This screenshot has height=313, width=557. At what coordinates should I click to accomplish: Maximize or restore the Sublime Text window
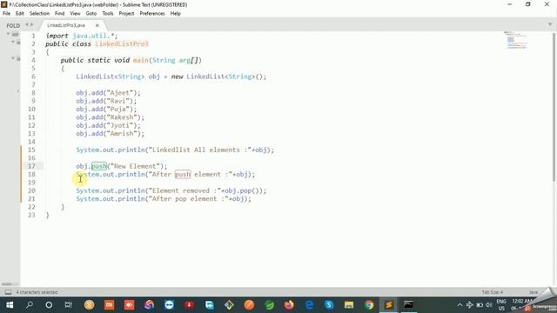(528, 4)
